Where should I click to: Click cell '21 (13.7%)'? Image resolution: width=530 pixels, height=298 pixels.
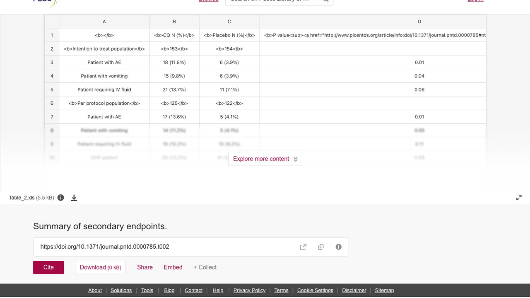coord(174,90)
